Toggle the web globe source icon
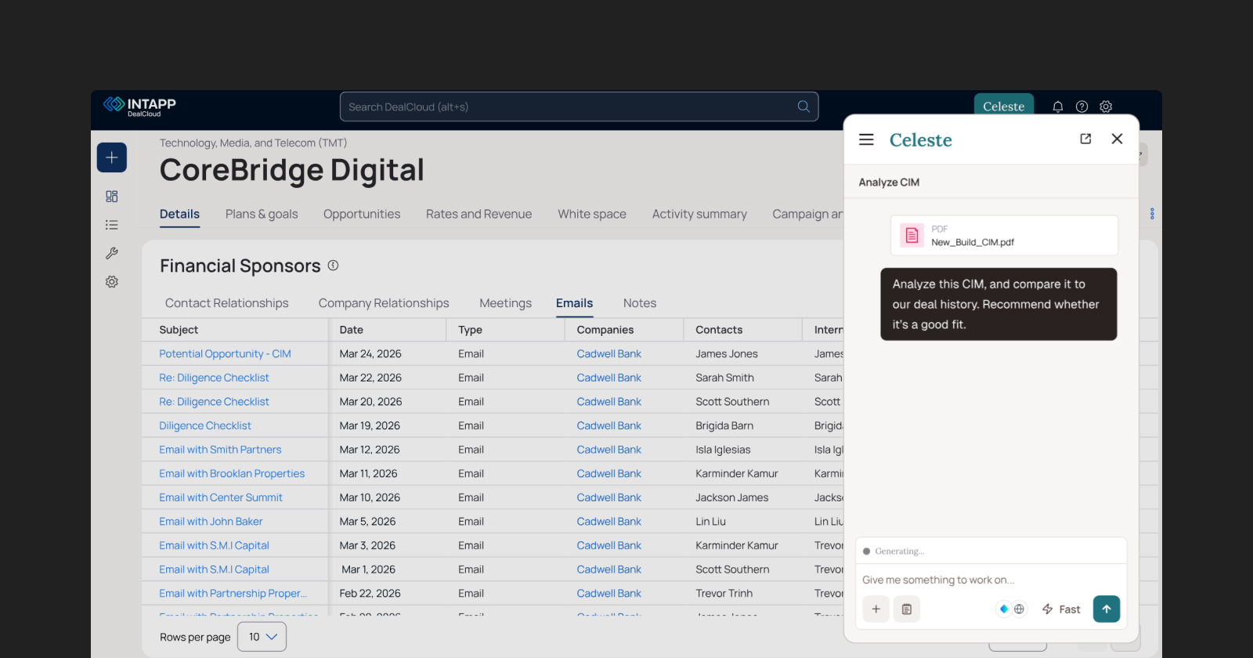1253x658 pixels. (1019, 609)
